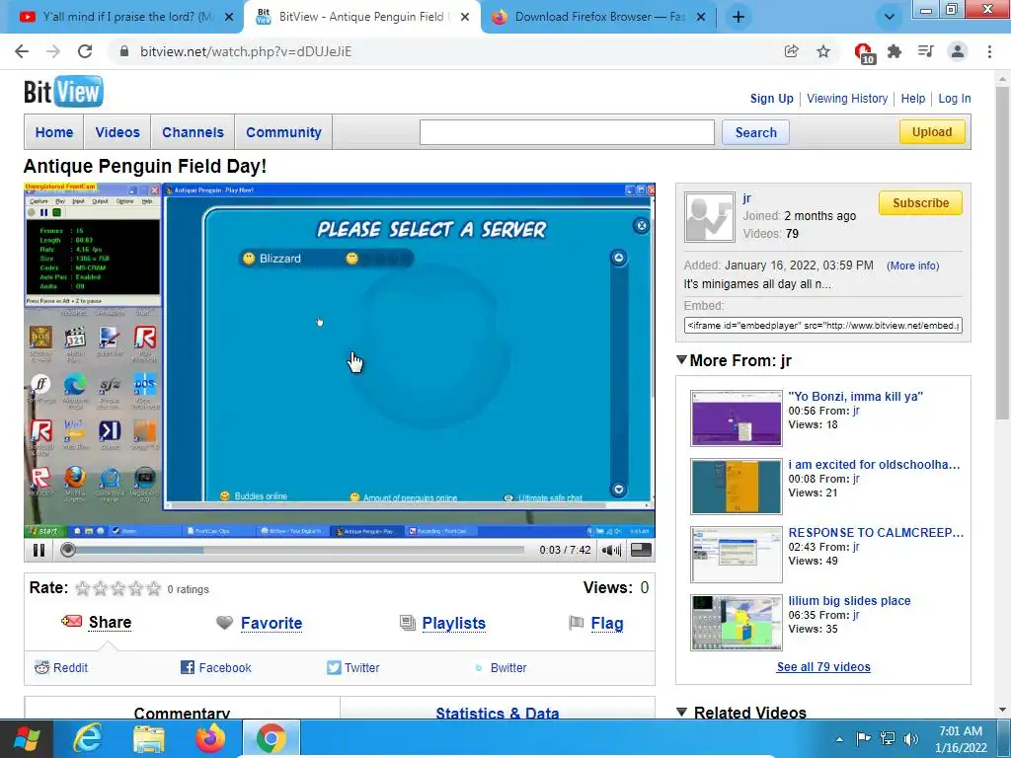Image resolution: width=1011 pixels, height=758 pixels.
Task: Pause the video with the pause button
Action: click(39, 550)
